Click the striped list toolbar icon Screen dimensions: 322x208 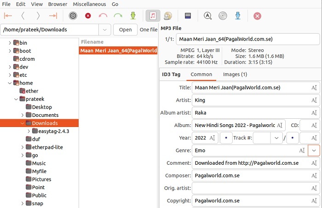pyautogui.click(x=188, y=16)
